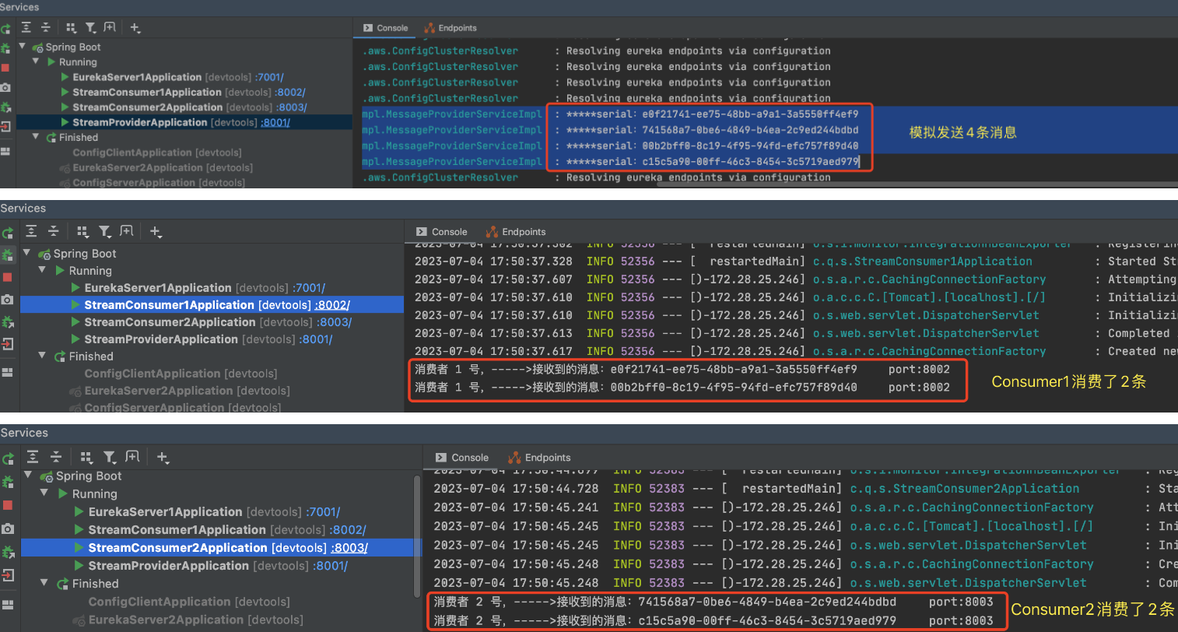Collapse Spring Boot node in top panel
This screenshot has width=1178, height=632.
(22, 47)
